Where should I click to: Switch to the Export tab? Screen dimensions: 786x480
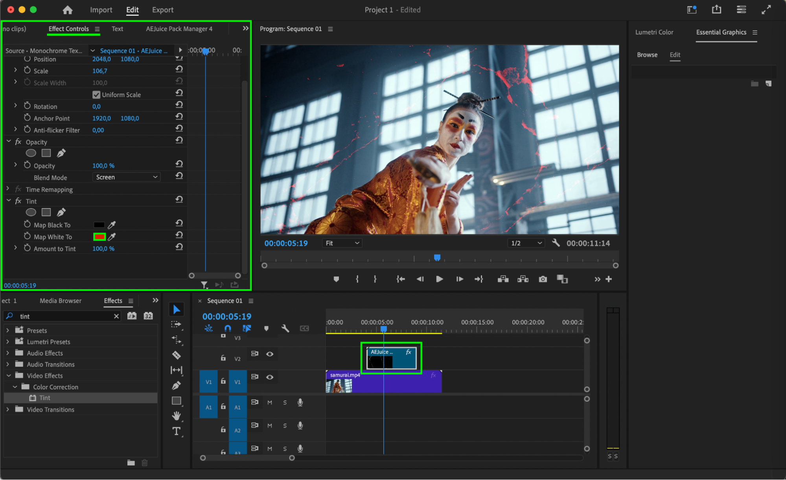(162, 10)
